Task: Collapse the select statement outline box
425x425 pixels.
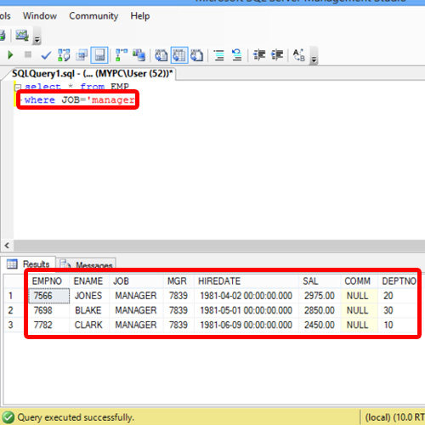Action: (18, 88)
